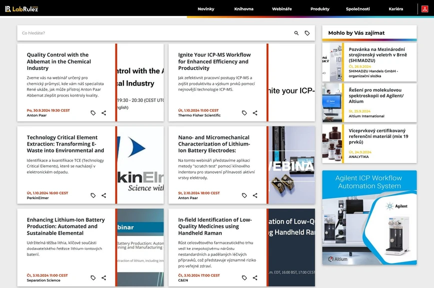Share the Abbemat Quality Control webinar
434x288 pixels.
104,113
